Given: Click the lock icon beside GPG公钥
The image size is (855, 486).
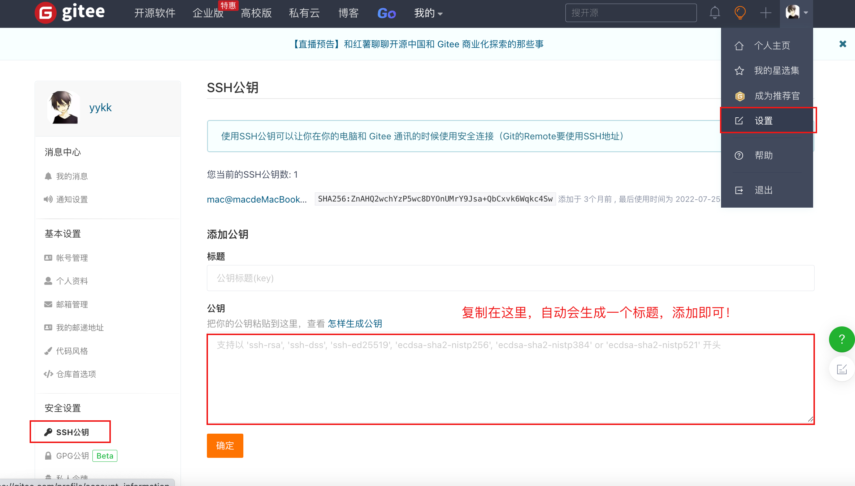Looking at the screenshot, I should coord(48,456).
